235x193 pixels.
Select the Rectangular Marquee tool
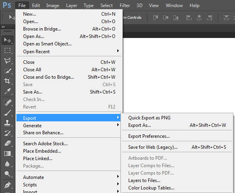click(7, 50)
